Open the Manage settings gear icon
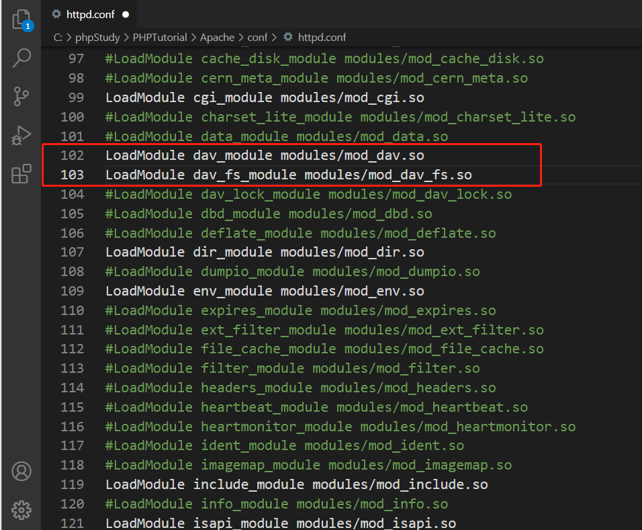 point(21,511)
